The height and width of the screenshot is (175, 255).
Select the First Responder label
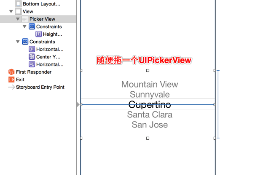pos(34,72)
